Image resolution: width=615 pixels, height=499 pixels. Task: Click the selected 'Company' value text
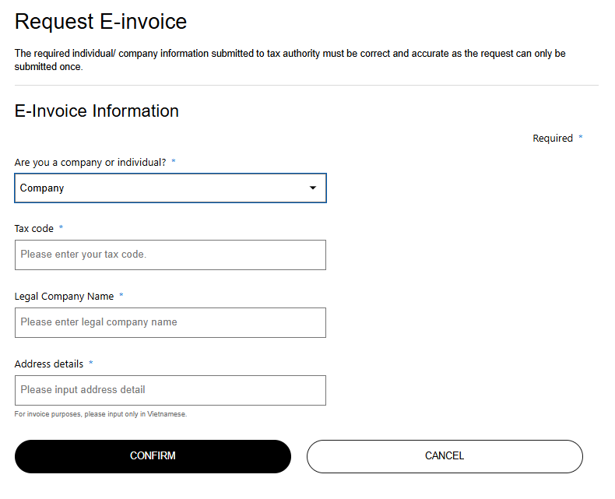click(42, 188)
